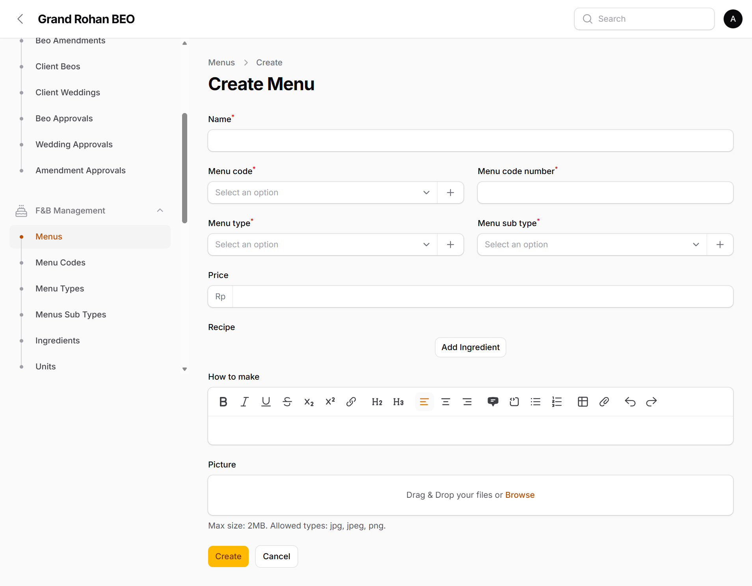Create a bulleted list
This screenshot has height=586, width=752.
pos(536,402)
